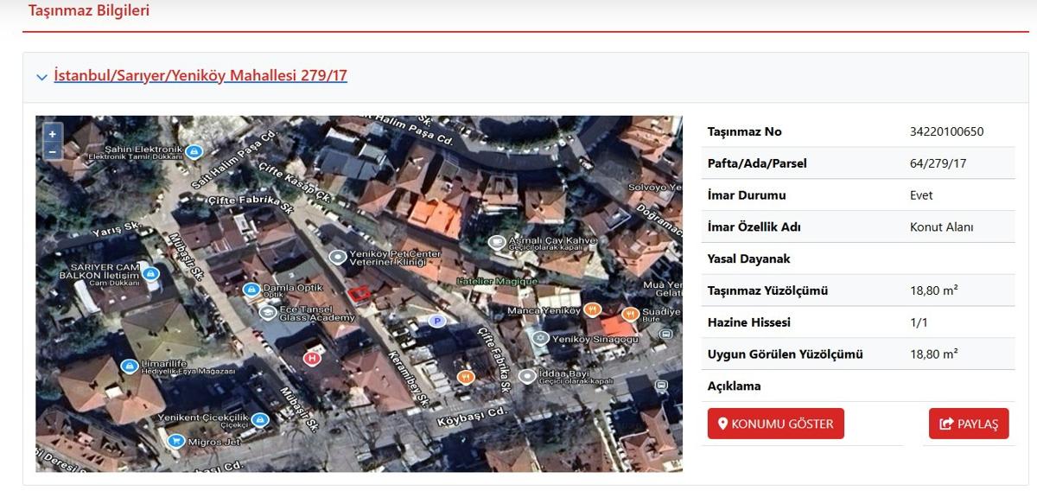
Task: Click the Yeniköy Sinagogu star marker
Action: (x=541, y=338)
